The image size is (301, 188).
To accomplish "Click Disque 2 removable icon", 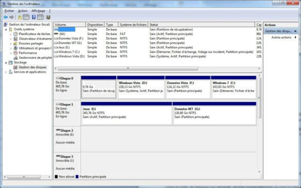I will (x=58, y=130).
